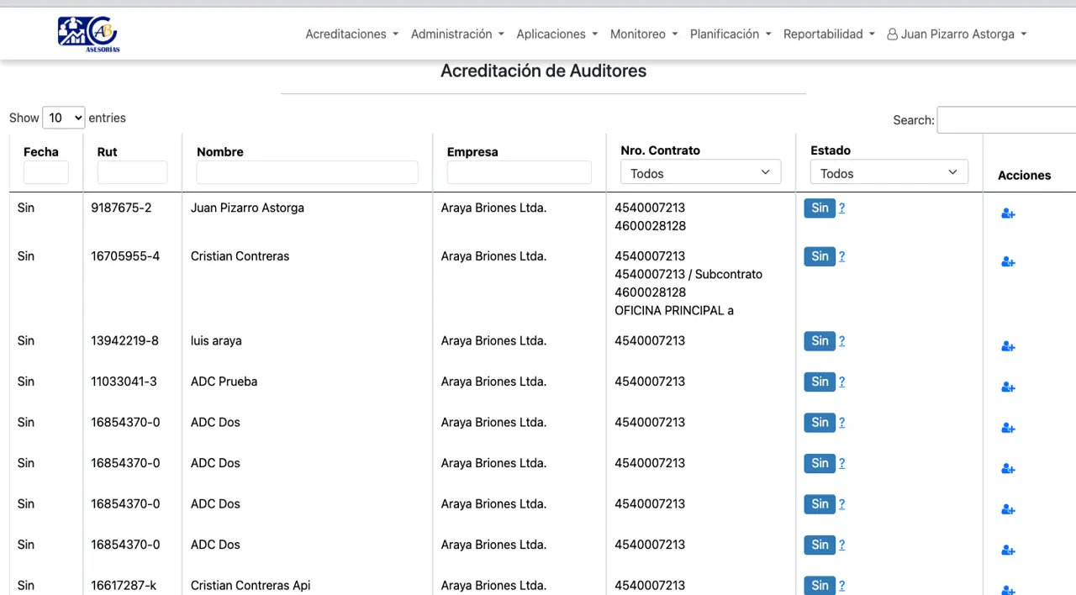Open the Estado filter dropdown
This screenshot has height=595, width=1076.
(x=889, y=172)
